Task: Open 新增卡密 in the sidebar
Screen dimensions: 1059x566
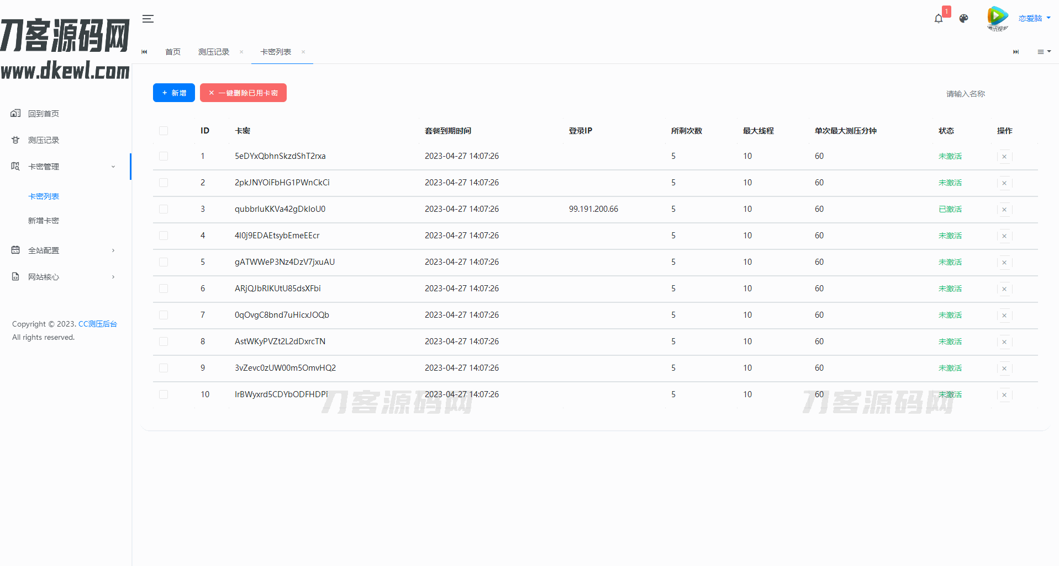Action: click(x=44, y=221)
